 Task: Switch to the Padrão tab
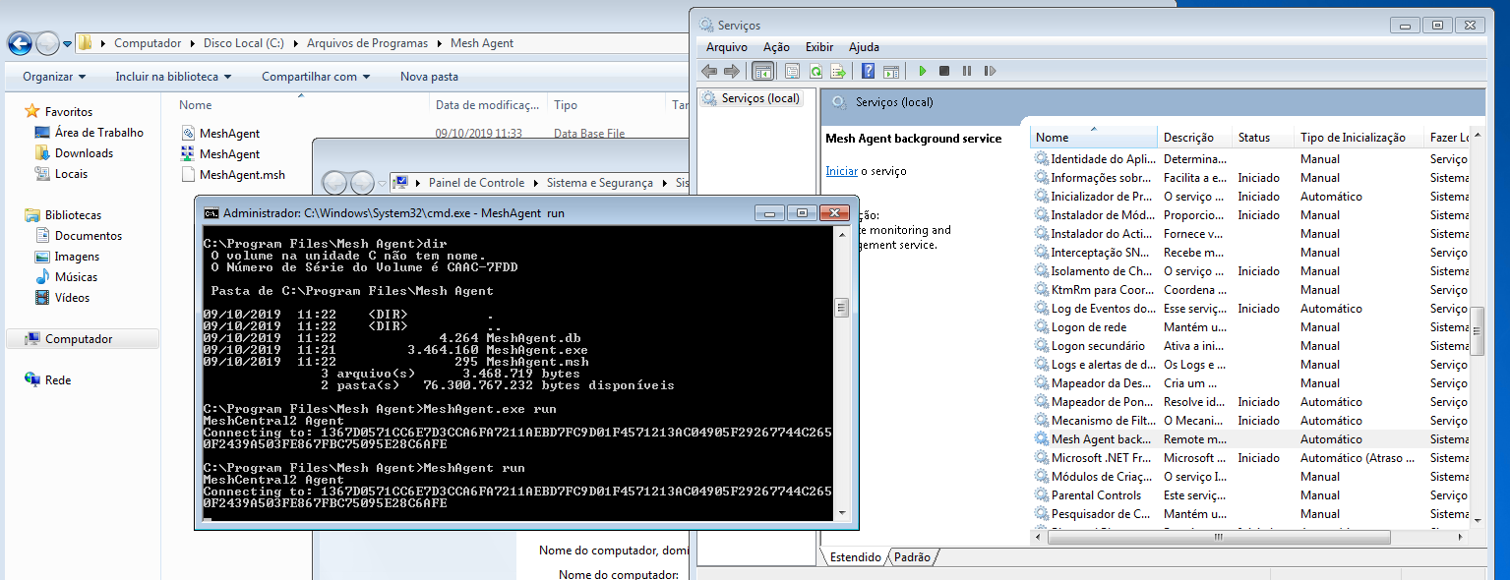(912, 557)
